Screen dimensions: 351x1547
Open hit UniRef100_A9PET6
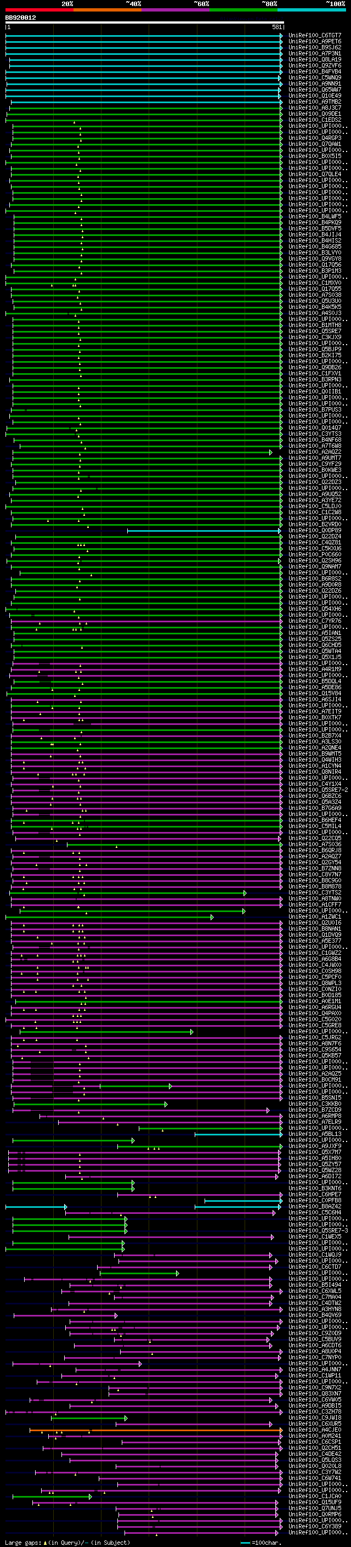[314, 42]
